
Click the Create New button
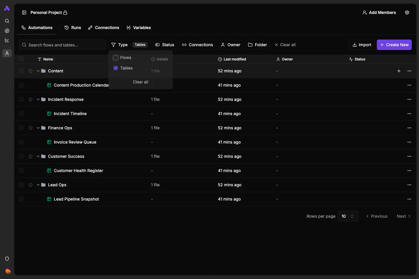click(x=394, y=45)
